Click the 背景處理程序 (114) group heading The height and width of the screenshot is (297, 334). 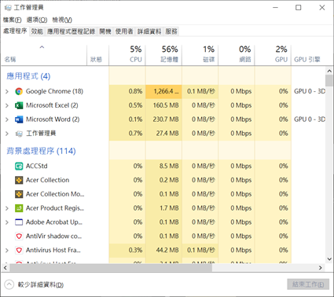(41, 151)
